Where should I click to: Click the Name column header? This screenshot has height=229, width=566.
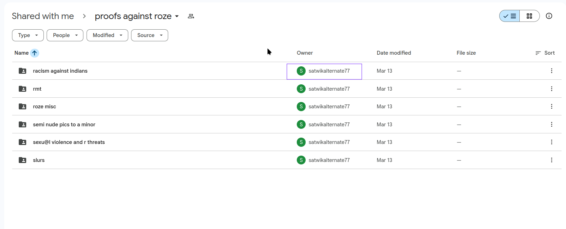click(x=22, y=53)
